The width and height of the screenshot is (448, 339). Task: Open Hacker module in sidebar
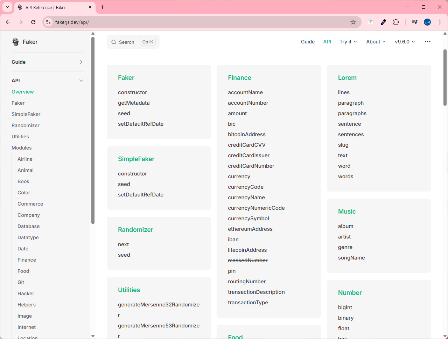click(x=26, y=293)
